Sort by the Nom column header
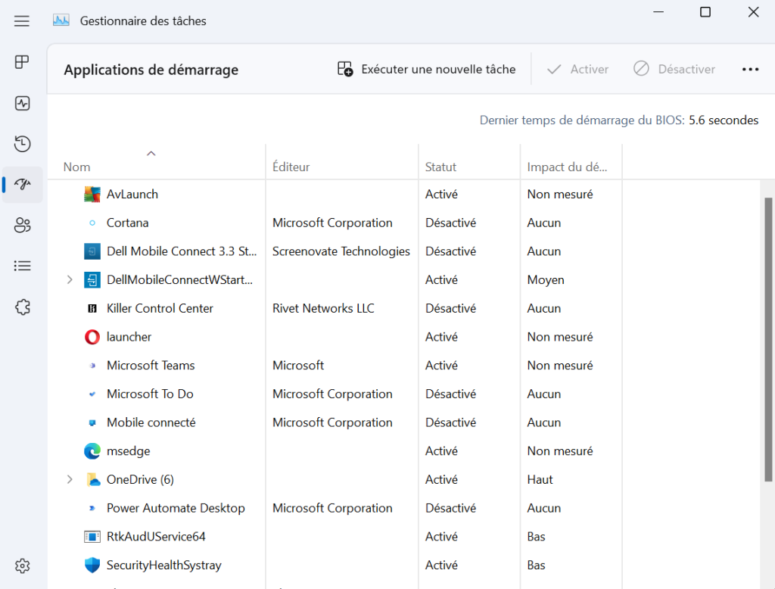 click(157, 162)
